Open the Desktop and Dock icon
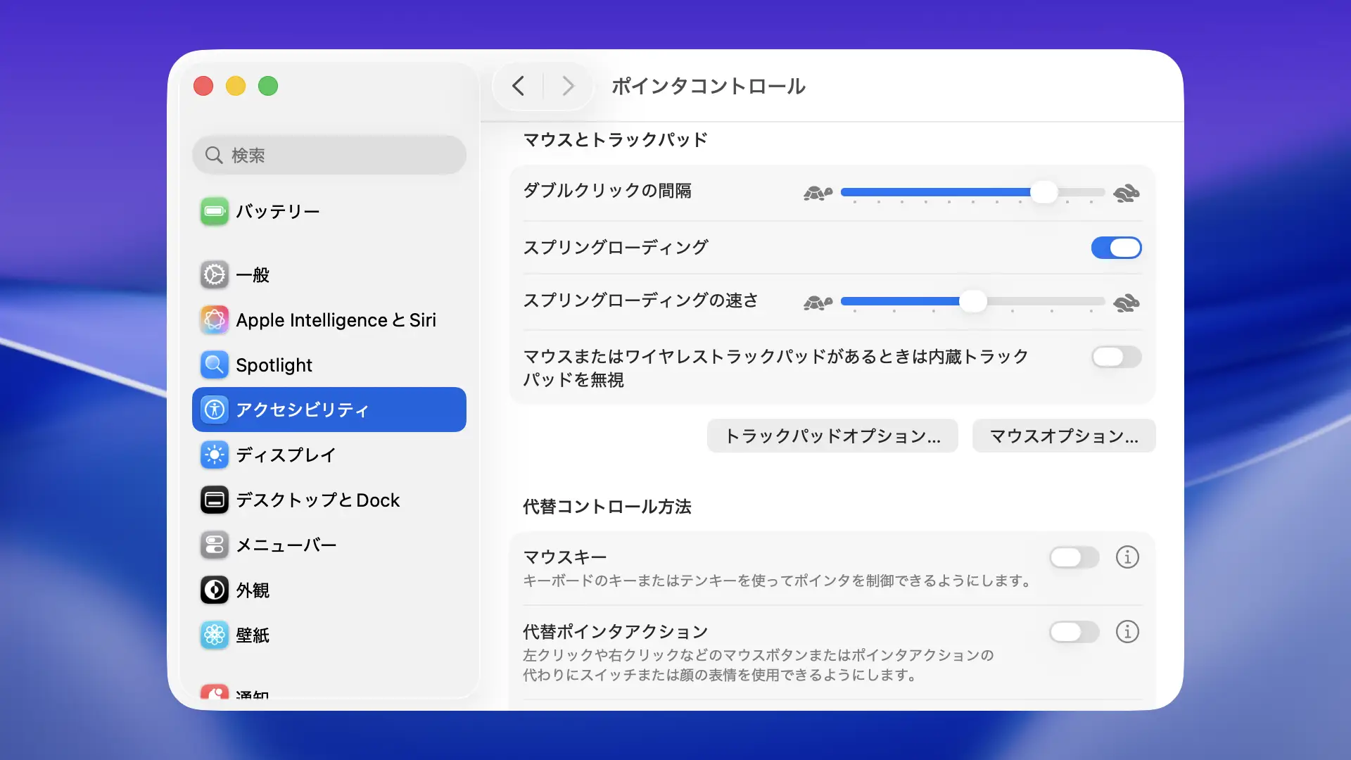Screen dimensions: 1351x760 tap(214, 500)
